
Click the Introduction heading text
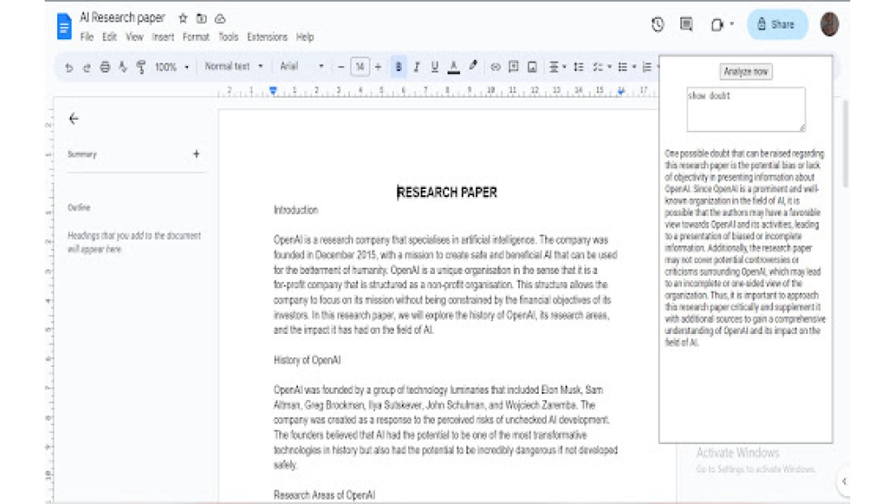point(295,210)
